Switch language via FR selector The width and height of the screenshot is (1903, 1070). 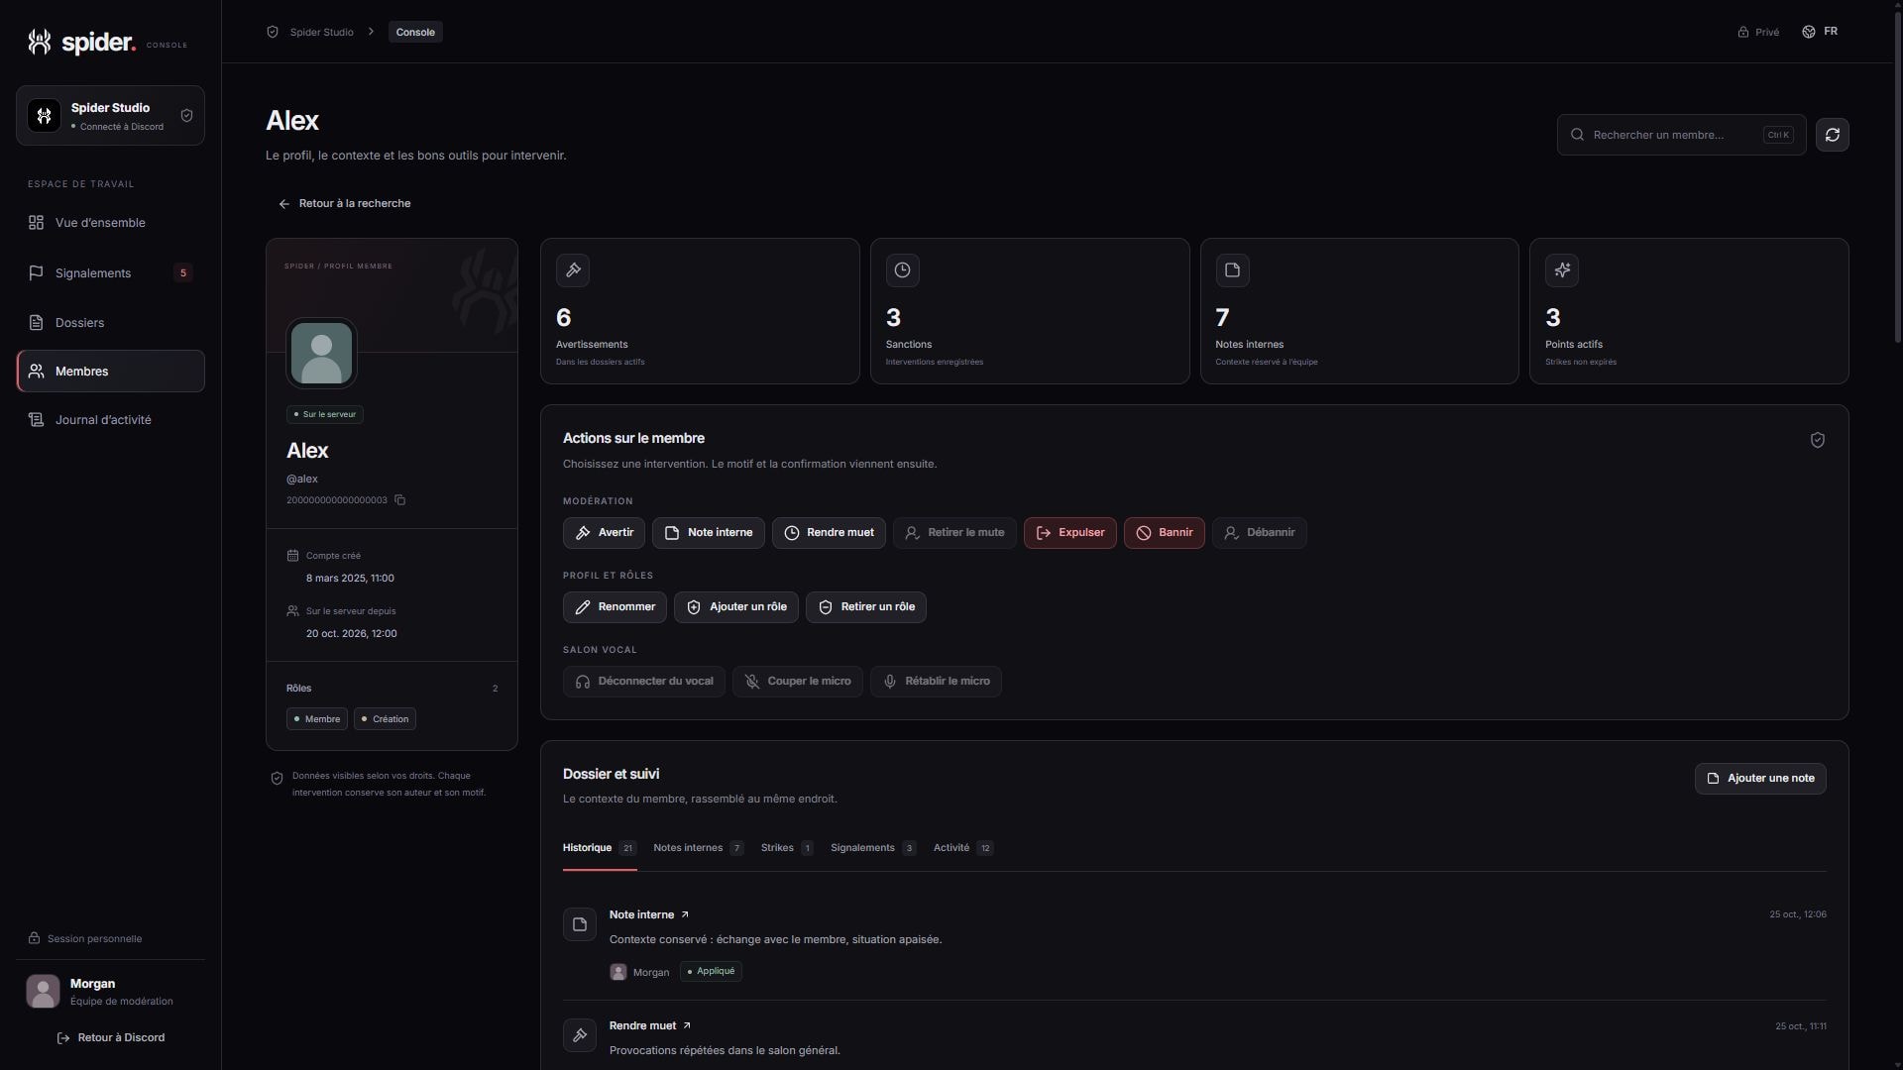click(1820, 32)
